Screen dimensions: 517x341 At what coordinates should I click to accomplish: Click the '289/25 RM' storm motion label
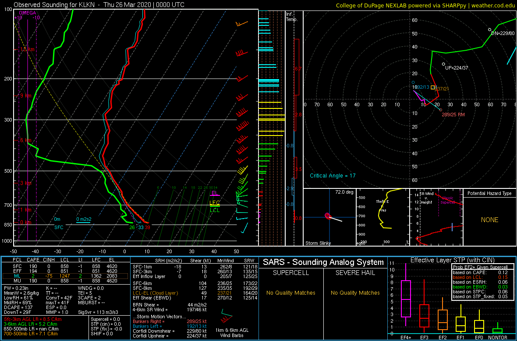[453, 115]
